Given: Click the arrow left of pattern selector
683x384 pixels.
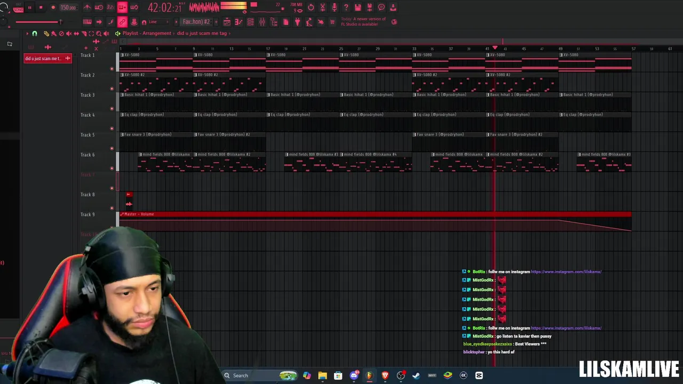Looking at the screenshot, I should coord(176,22).
